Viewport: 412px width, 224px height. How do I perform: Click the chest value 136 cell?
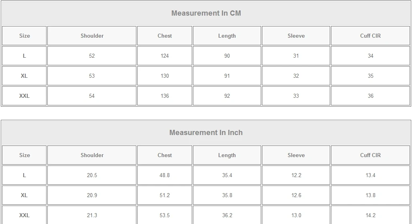pyautogui.click(x=164, y=96)
